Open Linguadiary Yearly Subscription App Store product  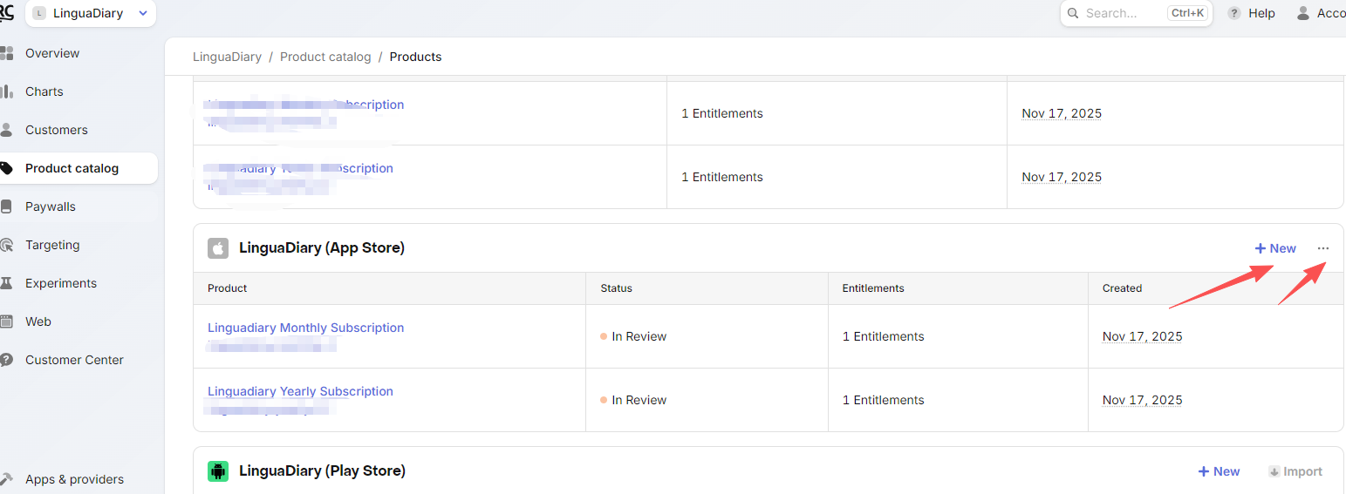coord(300,391)
